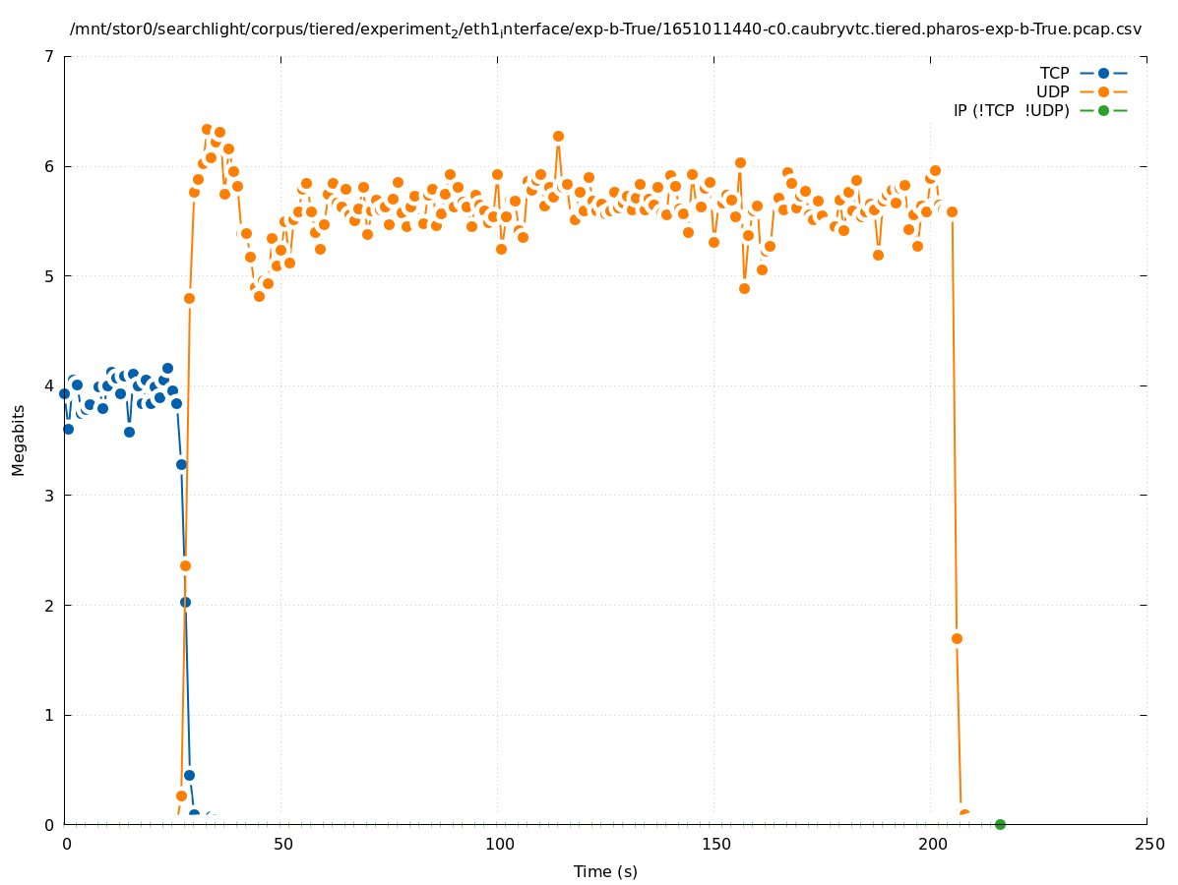Click the 250 tick label on the x-axis
This screenshot has height=885, width=1178.
(1147, 844)
